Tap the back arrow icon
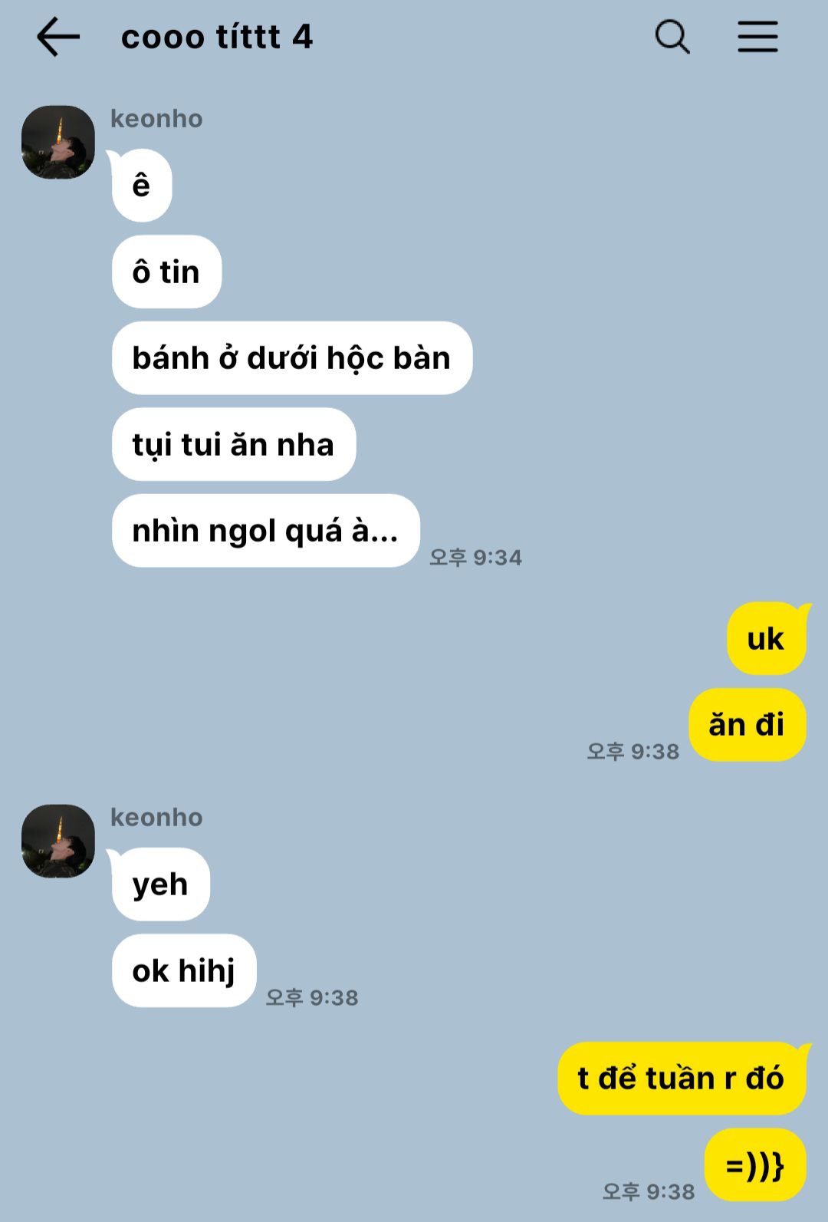This screenshot has width=828, height=1222. (58, 37)
